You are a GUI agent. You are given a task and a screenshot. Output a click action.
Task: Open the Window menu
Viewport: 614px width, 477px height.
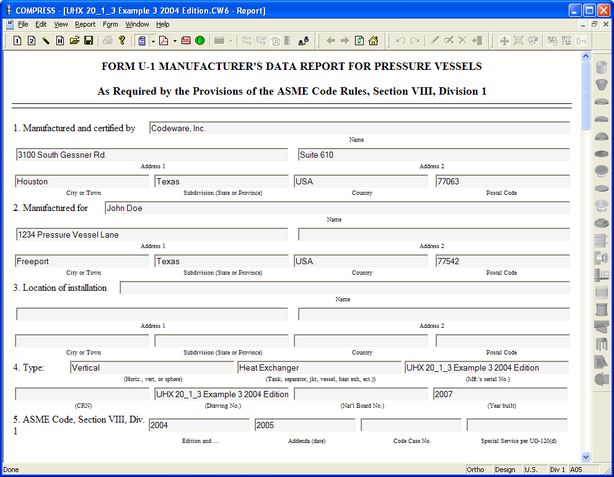pyautogui.click(x=137, y=24)
